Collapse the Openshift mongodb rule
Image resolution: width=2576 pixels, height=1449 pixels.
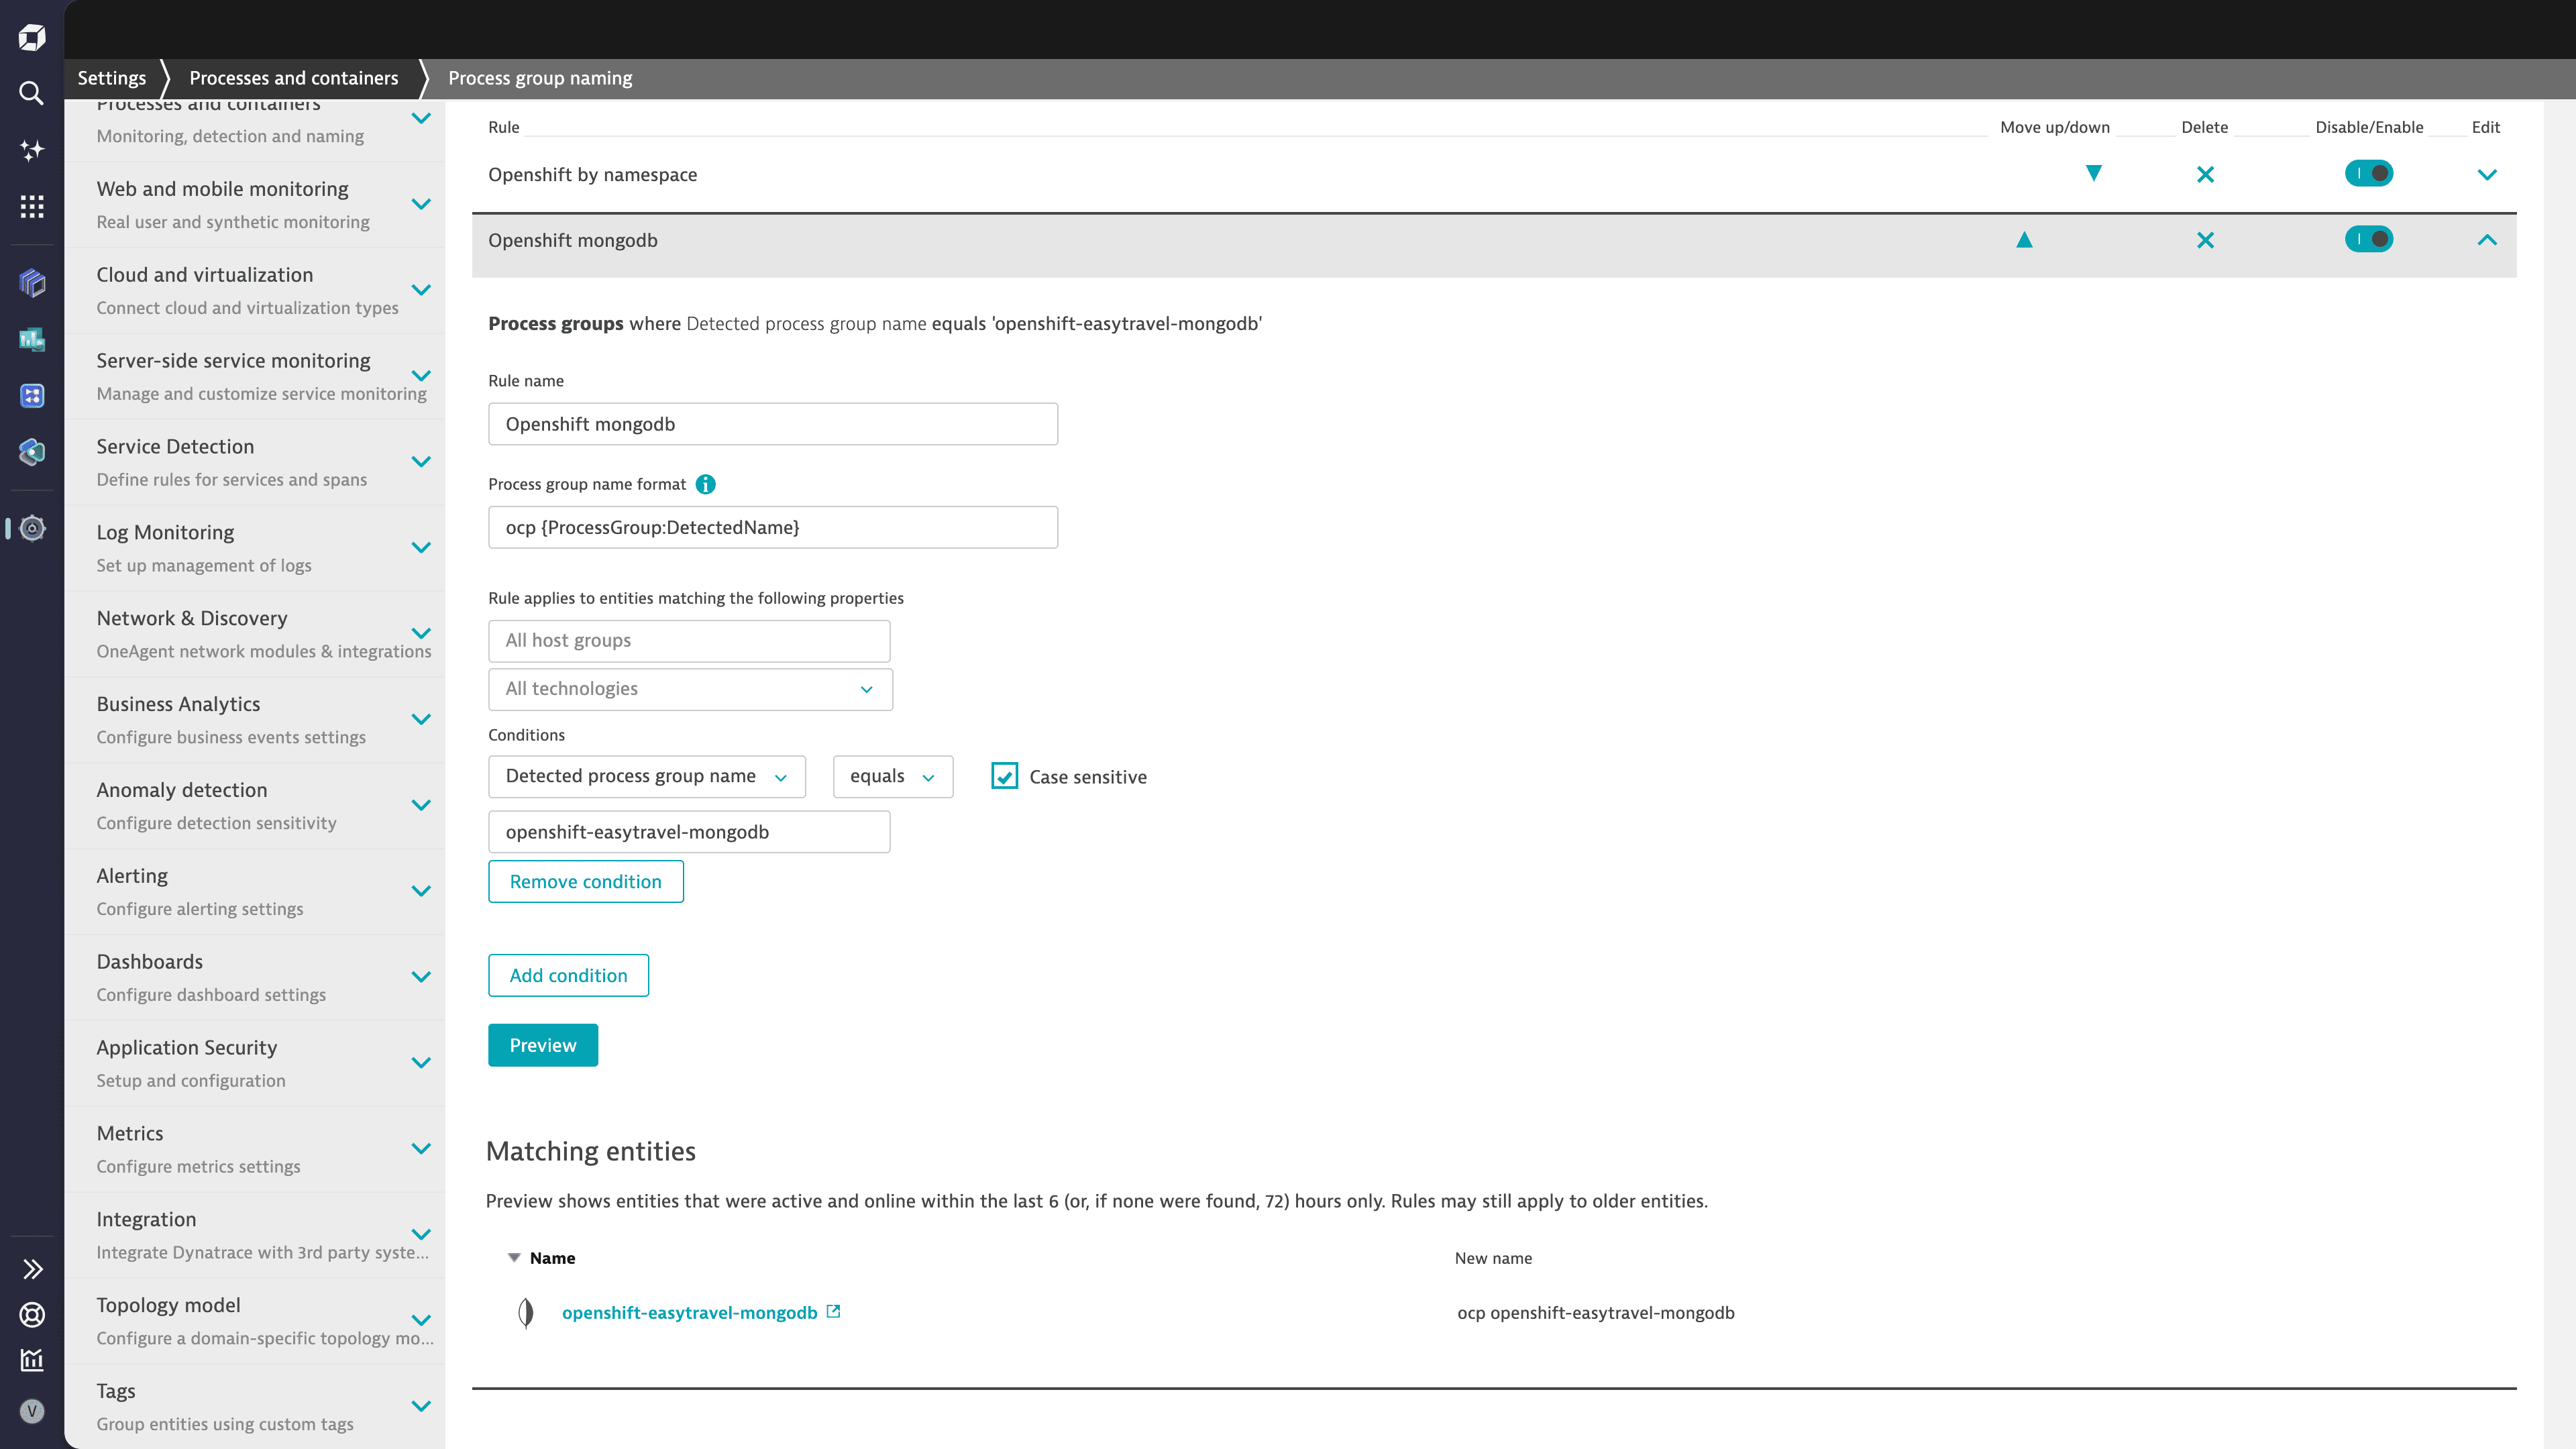point(2487,240)
